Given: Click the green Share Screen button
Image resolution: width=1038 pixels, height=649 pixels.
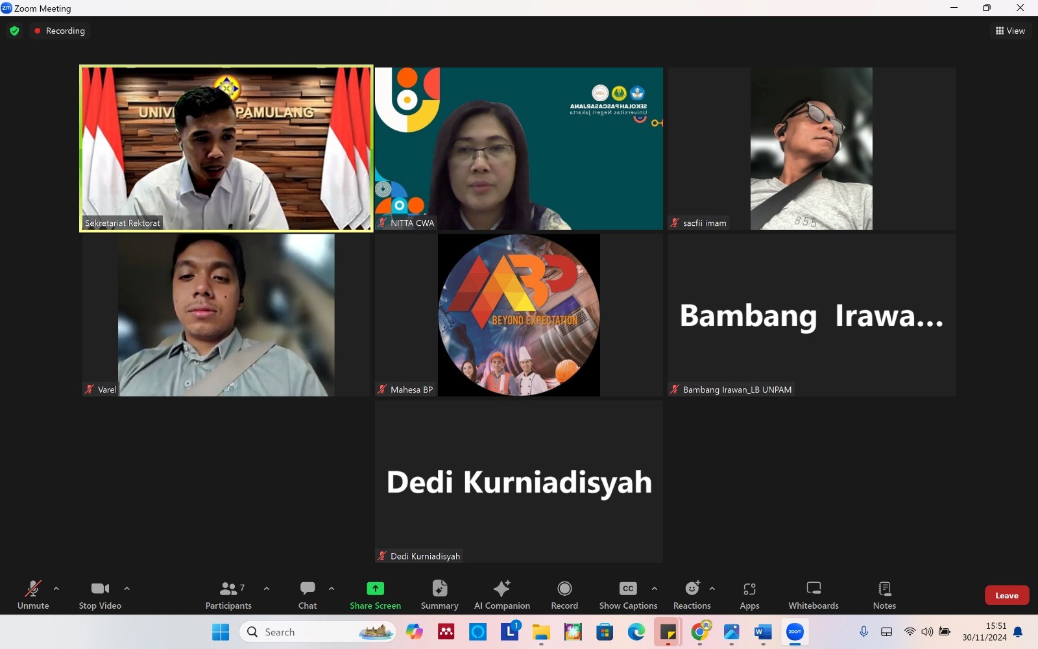Looking at the screenshot, I should click(x=375, y=595).
